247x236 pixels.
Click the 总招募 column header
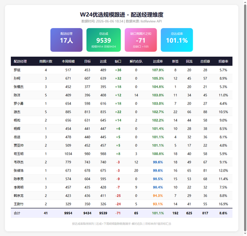tap(205, 62)
